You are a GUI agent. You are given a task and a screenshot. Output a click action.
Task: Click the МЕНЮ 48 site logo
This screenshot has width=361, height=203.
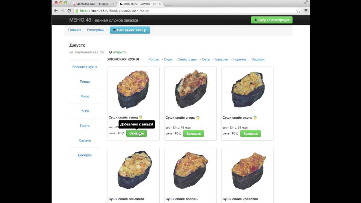pyautogui.click(x=80, y=20)
